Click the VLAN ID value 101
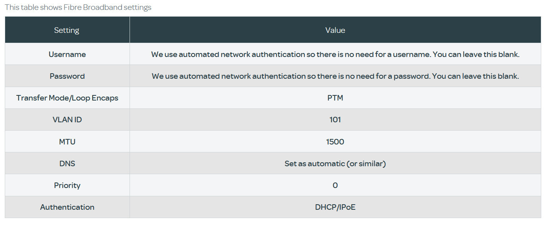The height and width of the screenshot is (226, 548). [x=335, y=120]
